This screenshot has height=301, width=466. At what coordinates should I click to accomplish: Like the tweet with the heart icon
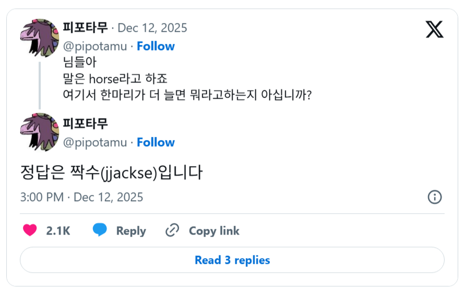(x=30, y=230)
